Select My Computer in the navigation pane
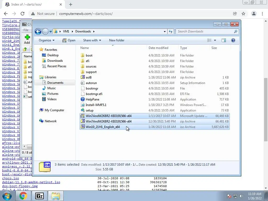268x201 pixels. click(x=54, y=110)
